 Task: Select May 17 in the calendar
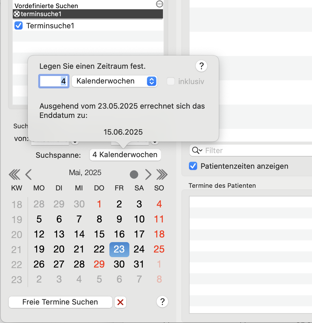pos(139,234)
